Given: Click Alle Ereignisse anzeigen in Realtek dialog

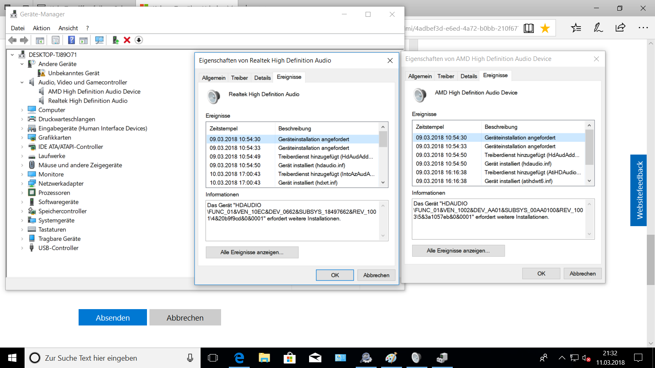Looking at the screenshot, I should pos(252,252).
